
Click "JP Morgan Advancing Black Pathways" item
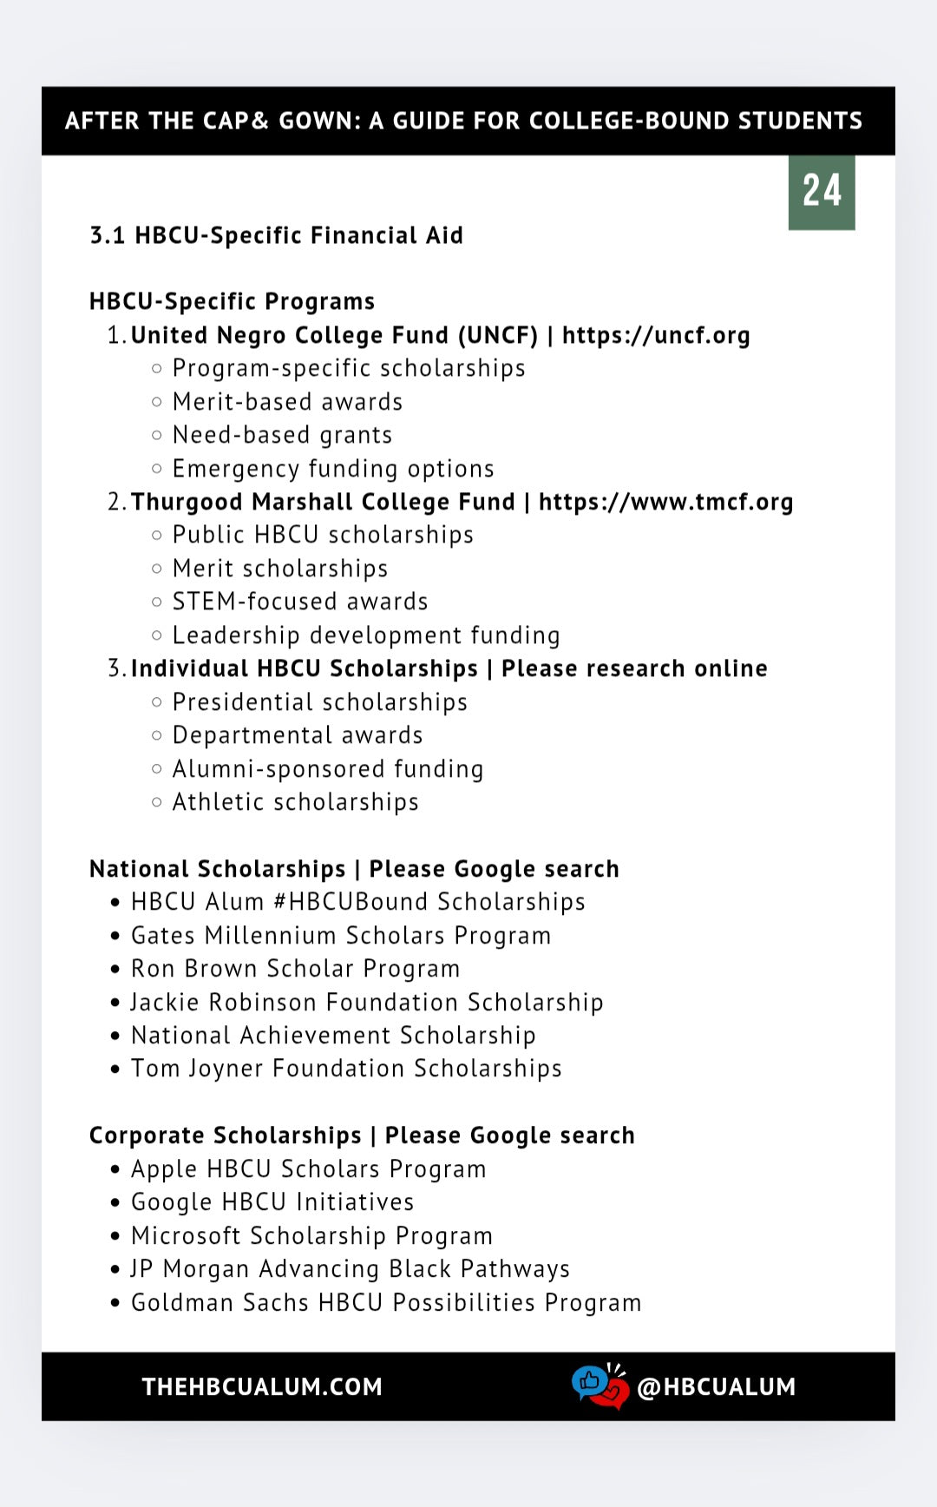click(x=350, y=1269)
